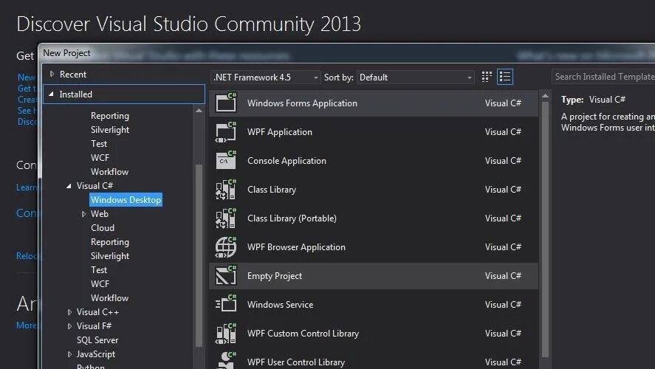Choose the WPF Browser Application text label
655x369 pixels.
click(296, 247)
